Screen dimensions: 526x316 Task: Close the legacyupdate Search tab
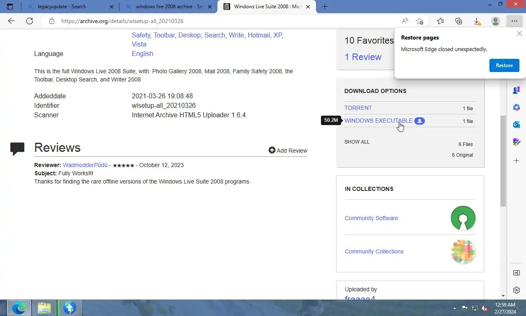[111, 7]
